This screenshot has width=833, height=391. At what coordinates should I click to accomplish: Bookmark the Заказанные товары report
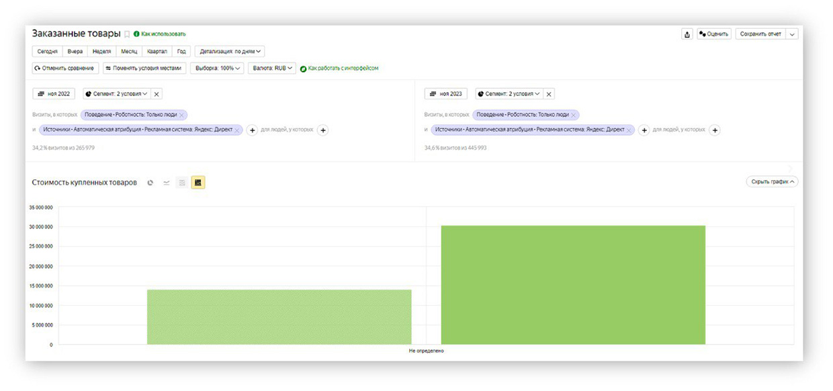[x=127, y=34]
